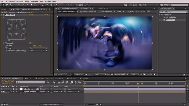
Task: Select the Eraser tool
Action: pyautogui.click(x=47, y=5)
